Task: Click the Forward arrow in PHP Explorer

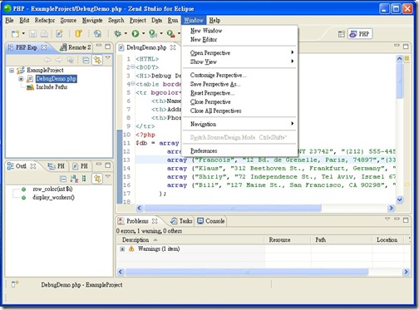Action: tap(58, 60)
